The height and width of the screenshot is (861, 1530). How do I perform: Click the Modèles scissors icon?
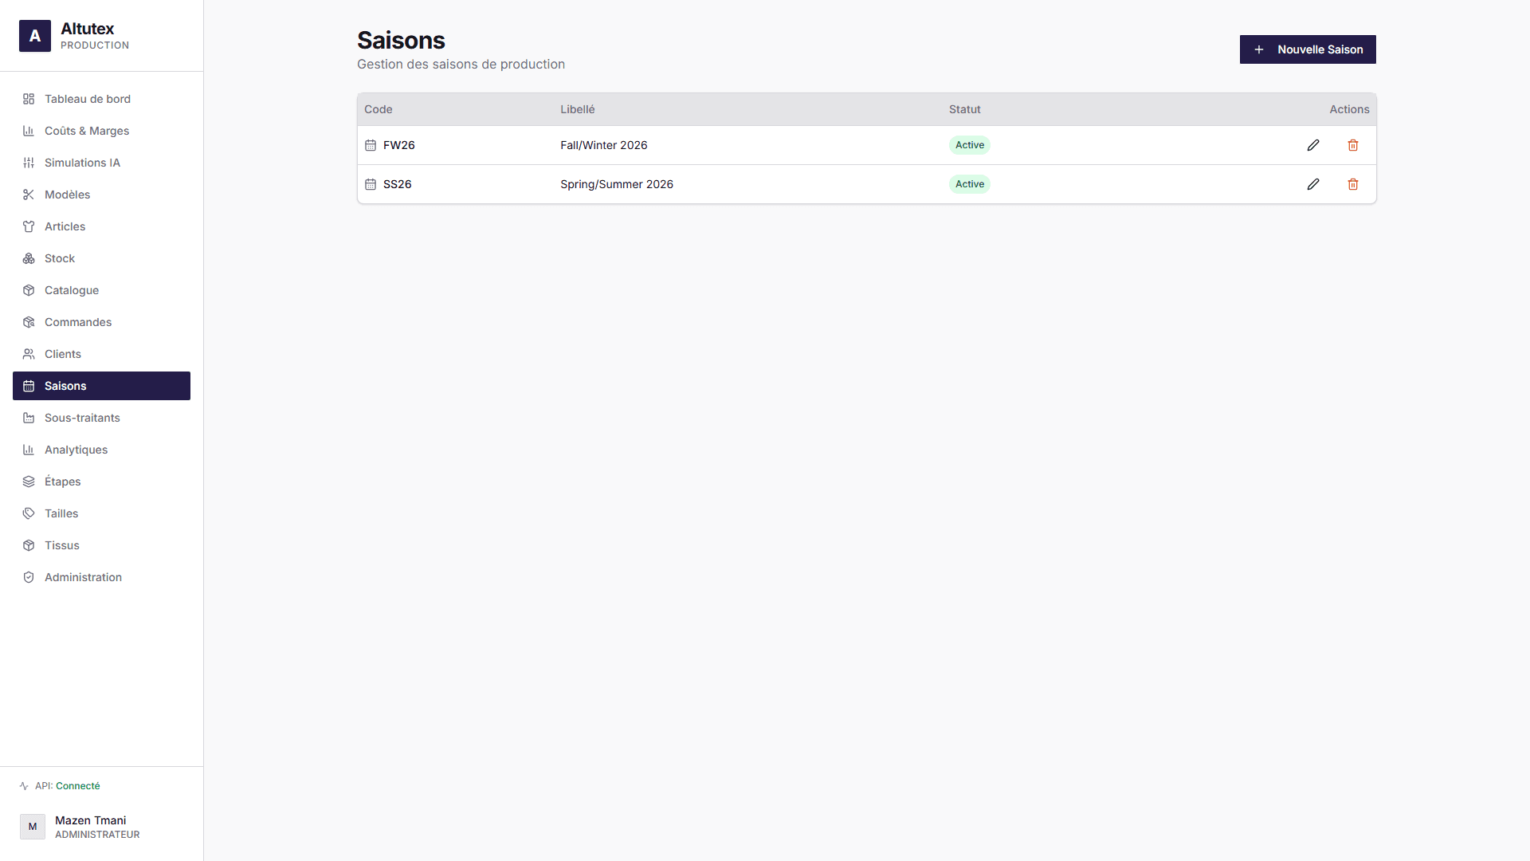coord(29,195)
